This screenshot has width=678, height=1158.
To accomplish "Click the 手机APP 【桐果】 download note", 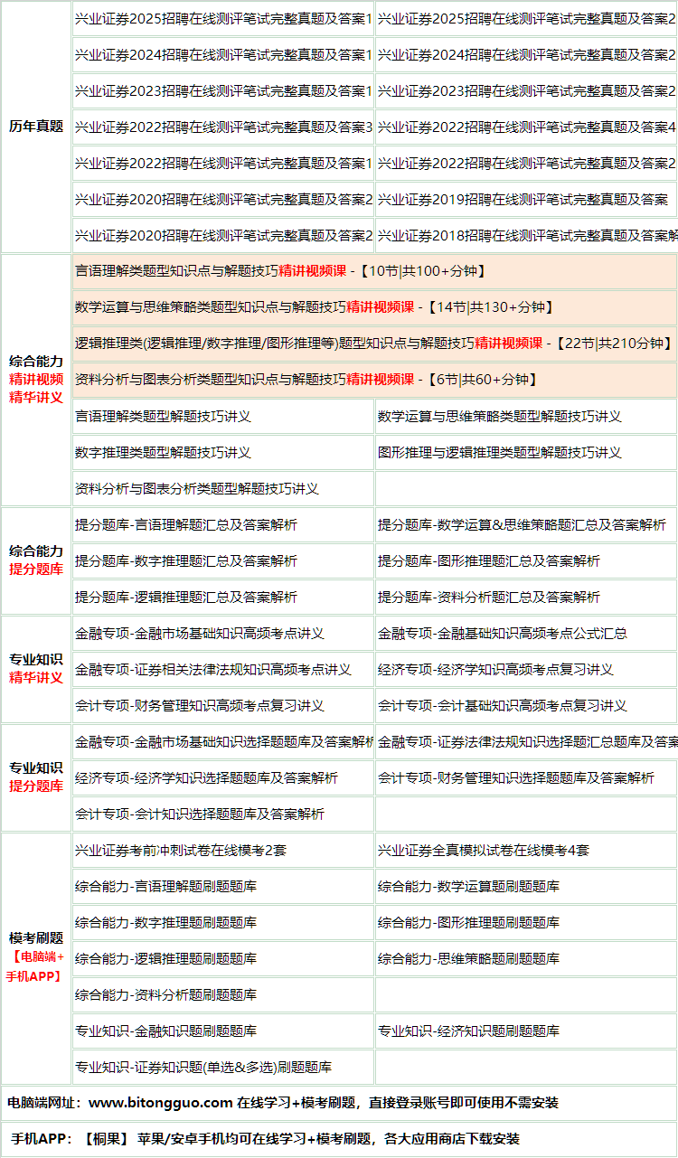I will (x=339, y=1139).
